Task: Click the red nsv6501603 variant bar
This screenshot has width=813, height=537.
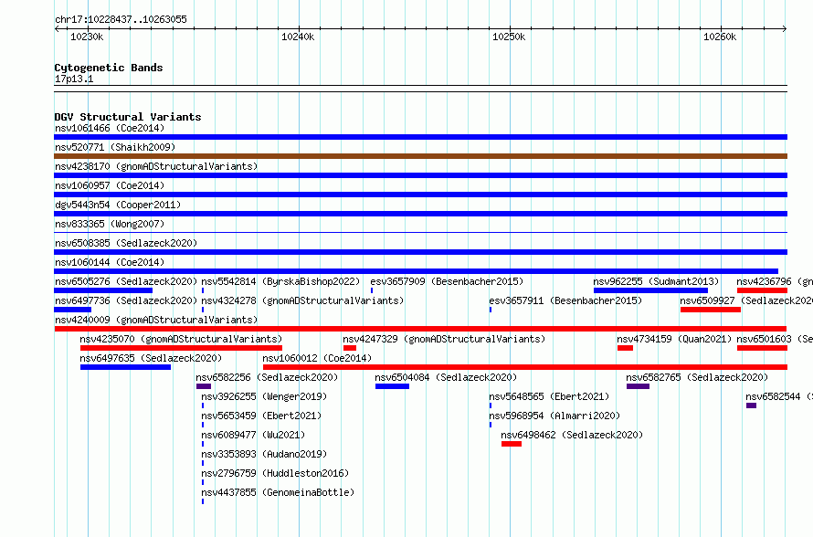Action: pyautogui.click(x=762, y=348)
